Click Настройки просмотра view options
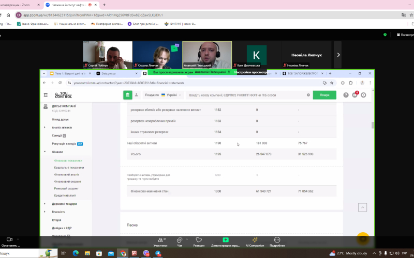Screen dimensions: 414x258 coord(251,72)
